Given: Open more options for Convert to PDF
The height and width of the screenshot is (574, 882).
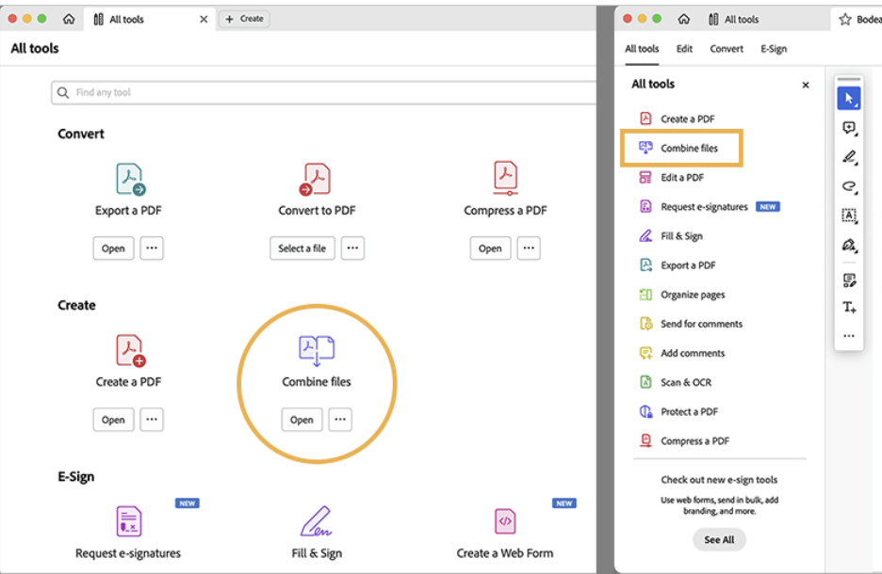Looking at the screenshot, I should coord(352,247).
